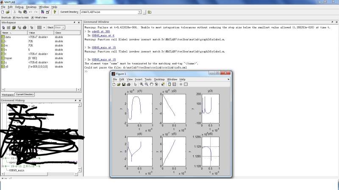Create a new M-file in MATLAB toolbar
This screenshot has width=339, height=190.
3,12
